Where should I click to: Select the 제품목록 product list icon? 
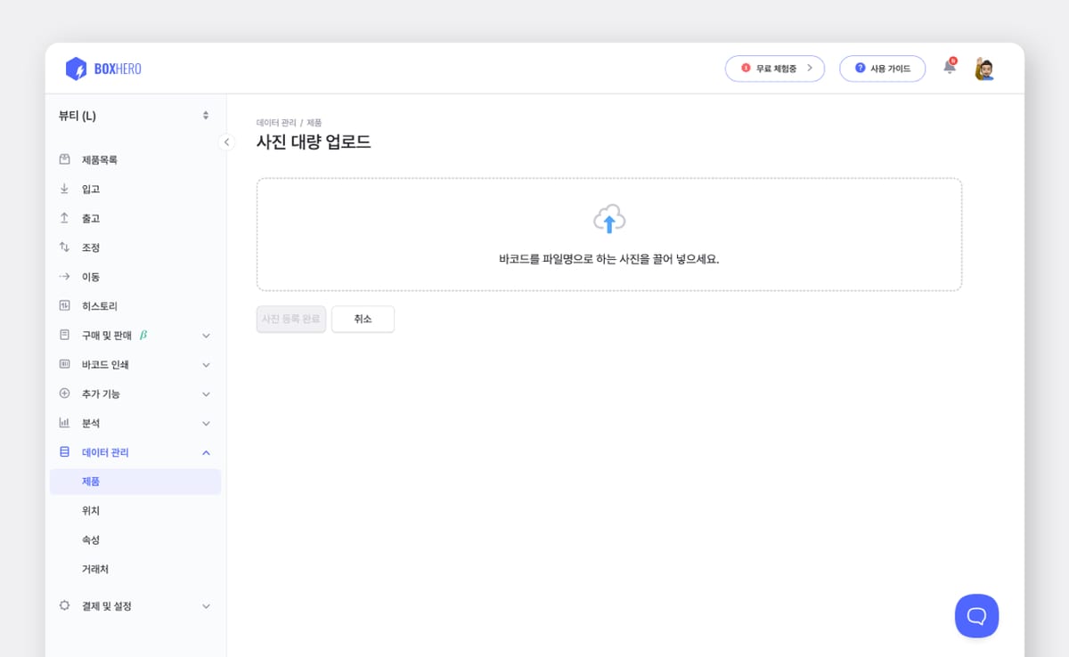(63, 158)
